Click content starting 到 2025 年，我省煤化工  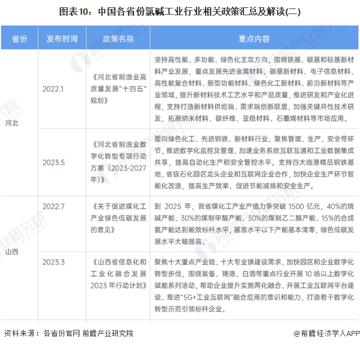pos(254,224)
